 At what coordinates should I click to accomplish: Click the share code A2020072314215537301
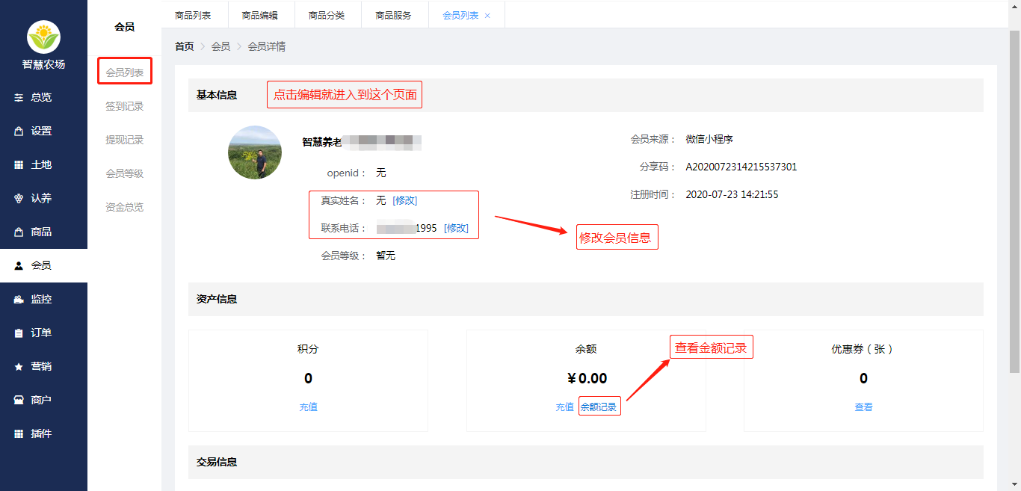(x=741, y=167)
